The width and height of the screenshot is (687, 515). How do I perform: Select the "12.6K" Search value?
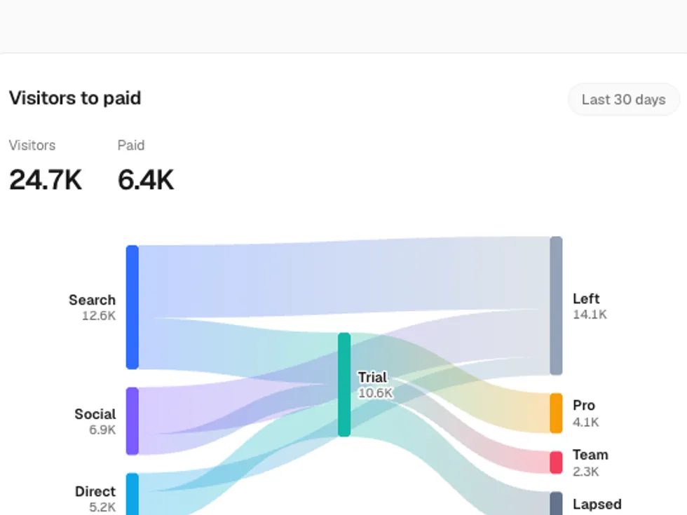point(99,315)
